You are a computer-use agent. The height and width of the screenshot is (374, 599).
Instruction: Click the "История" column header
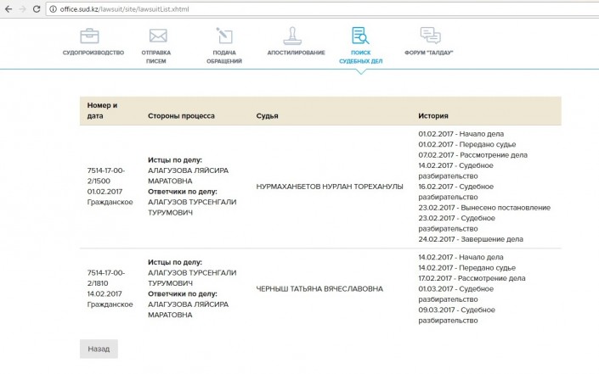click(x=433, y=115)
